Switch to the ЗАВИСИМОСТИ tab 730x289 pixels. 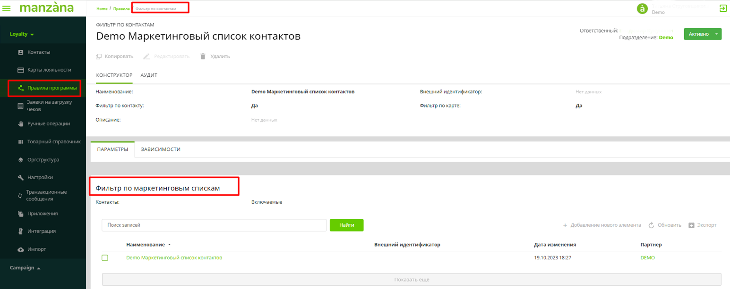pyautogui.click(x=161, y=149)
